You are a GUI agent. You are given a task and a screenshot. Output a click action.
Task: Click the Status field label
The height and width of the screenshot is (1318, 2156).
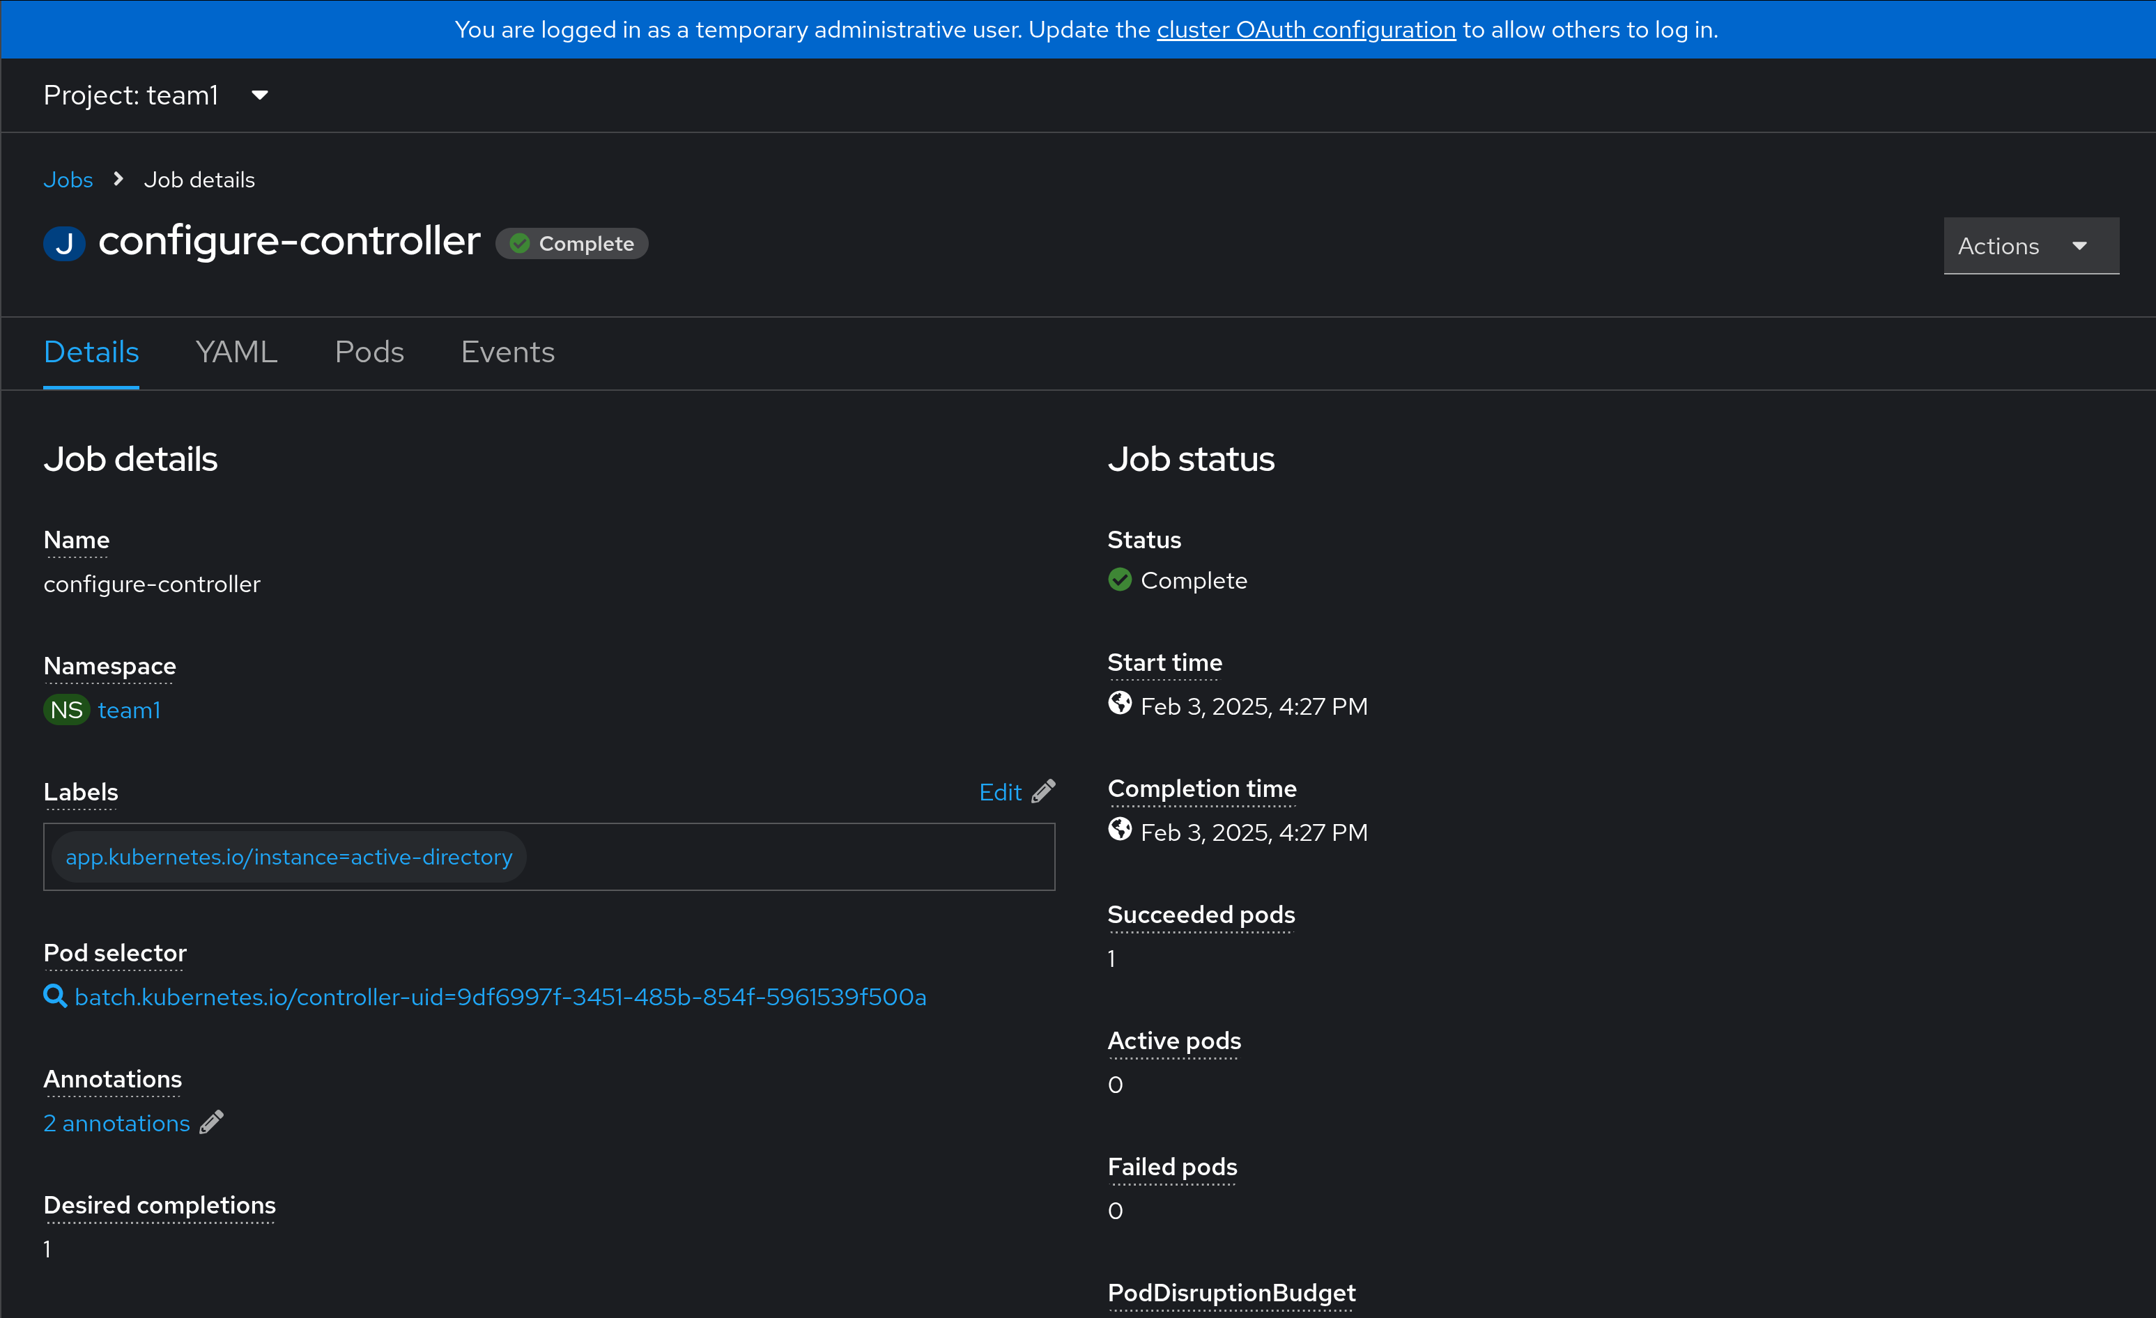[x=1144, y=540]
